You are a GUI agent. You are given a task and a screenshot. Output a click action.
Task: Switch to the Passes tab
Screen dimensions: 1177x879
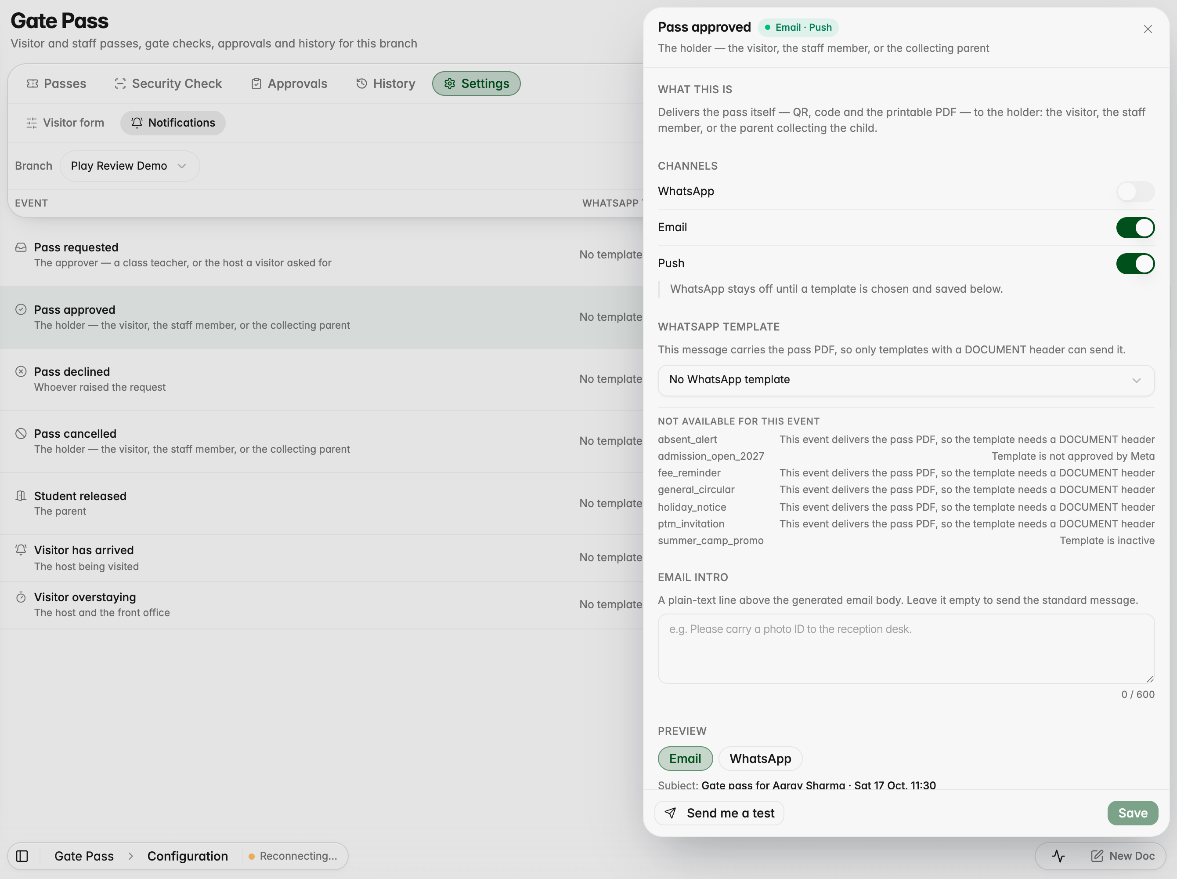click(56, 84)
